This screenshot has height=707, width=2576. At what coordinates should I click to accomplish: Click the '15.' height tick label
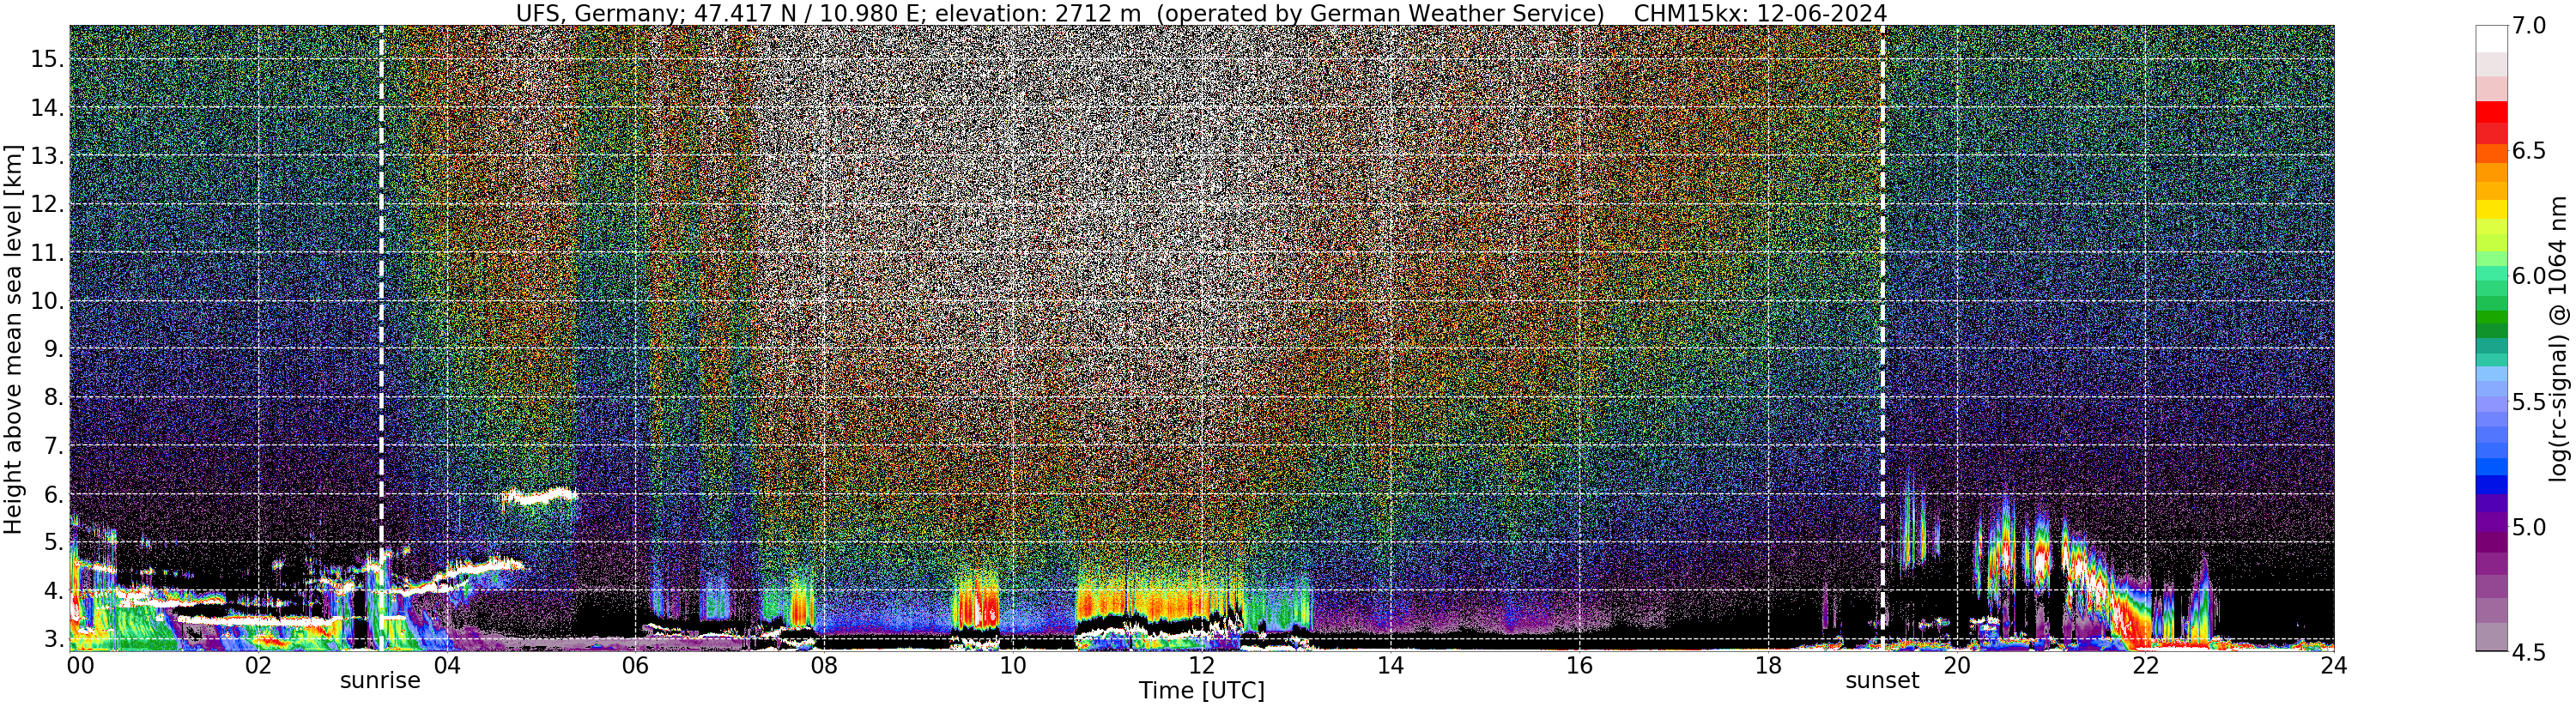(47, 59)
